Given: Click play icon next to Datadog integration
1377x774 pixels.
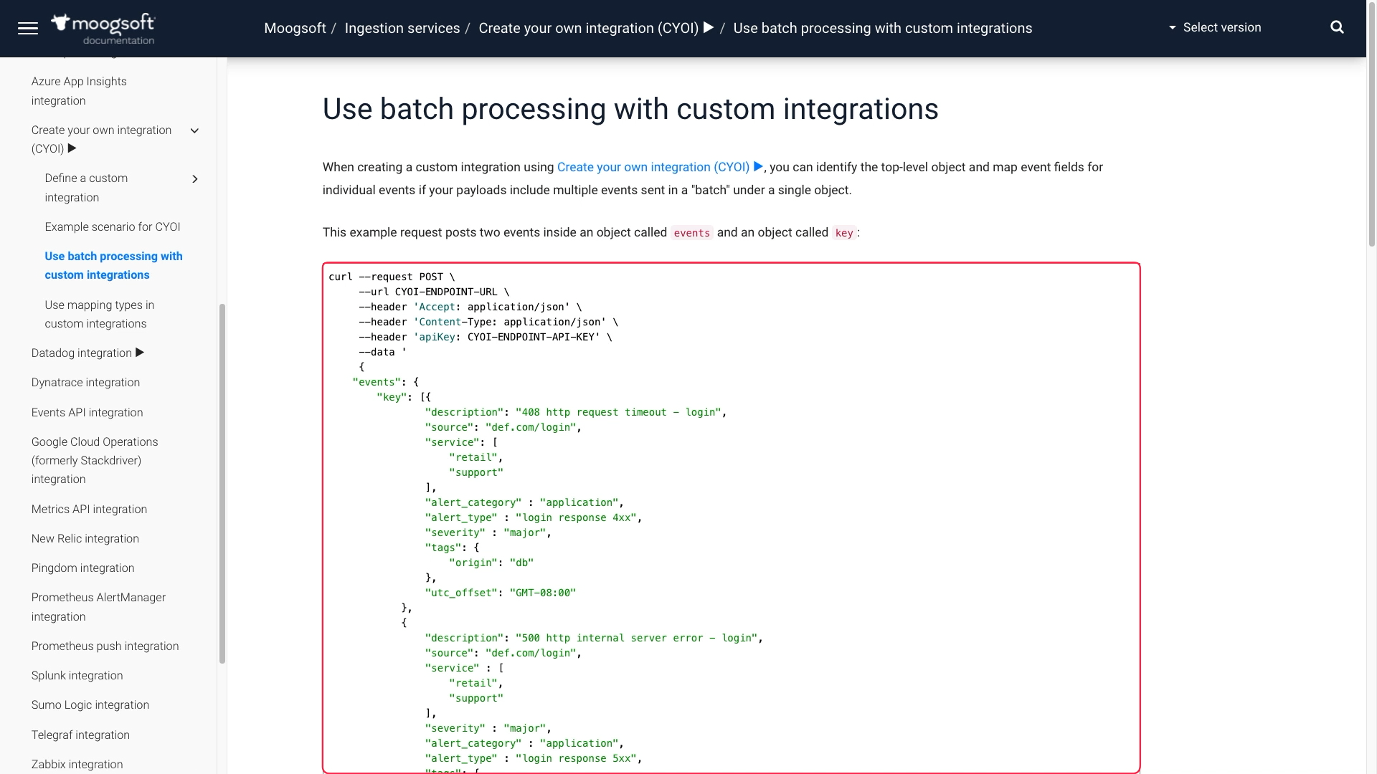Looking at the screenshot, I should 140,353.
